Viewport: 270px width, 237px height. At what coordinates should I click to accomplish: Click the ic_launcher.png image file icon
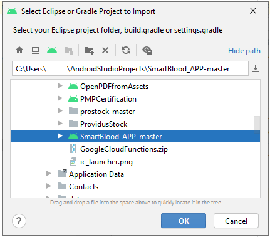point(73,161)
